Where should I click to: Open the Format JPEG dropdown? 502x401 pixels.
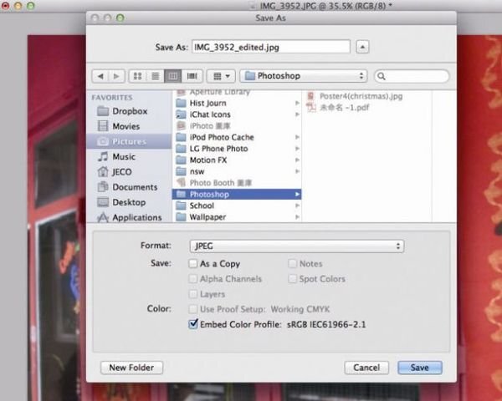pyautogui.click(x=296, y=246)
